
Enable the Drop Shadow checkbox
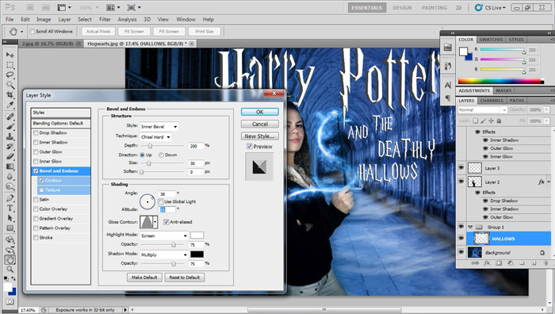pos(36,132)
